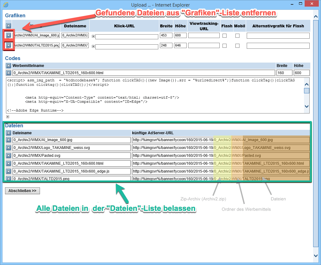Click the page scrollbar up arrow

tap(316, 16)
